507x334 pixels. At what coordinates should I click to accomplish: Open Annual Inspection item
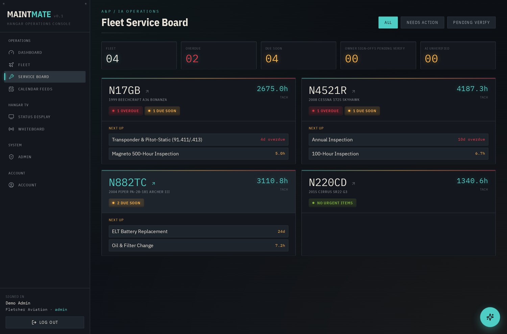pos(398,140)
